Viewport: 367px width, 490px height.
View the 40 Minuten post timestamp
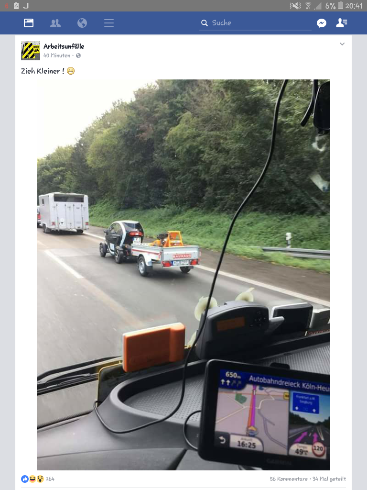pyautogui.click(x=57, y=56)
